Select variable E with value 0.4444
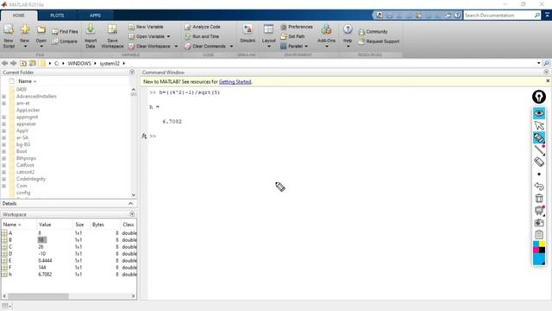552x311 pixels. 10,261
